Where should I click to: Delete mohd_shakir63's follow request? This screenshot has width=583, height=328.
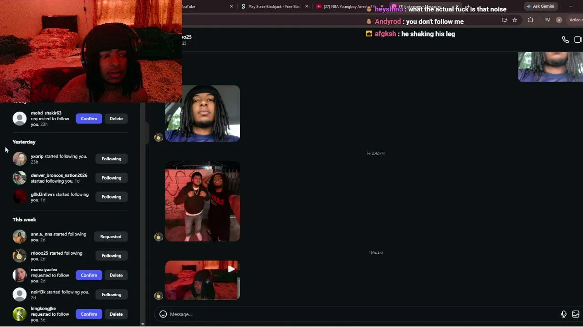(116, 118)
